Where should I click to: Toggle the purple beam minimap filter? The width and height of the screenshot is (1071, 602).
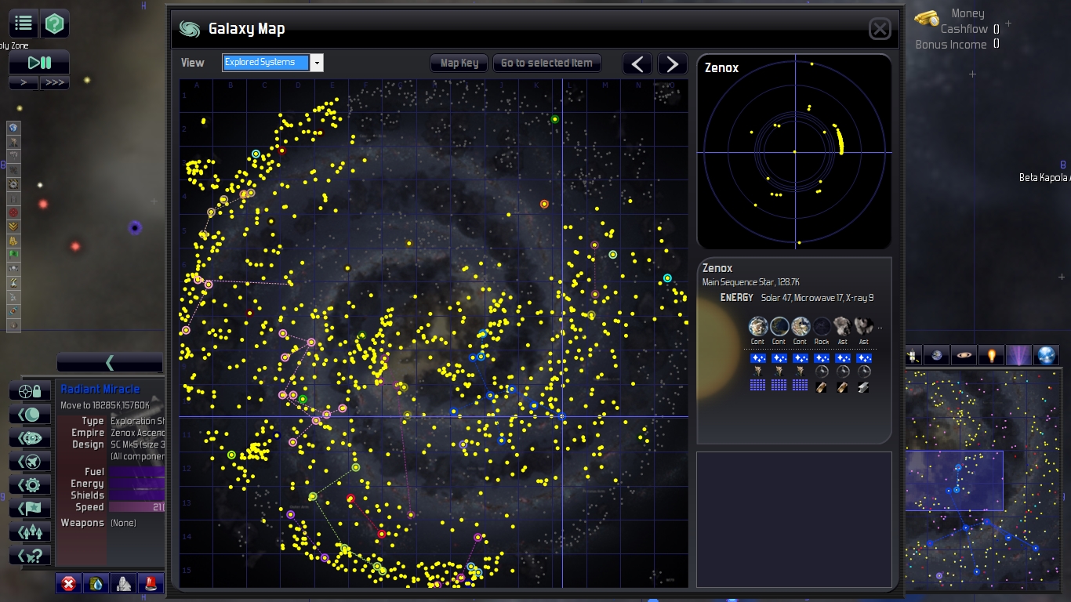(1019, 356)
